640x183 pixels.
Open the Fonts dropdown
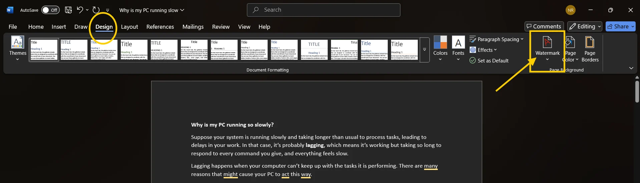click(x=458, y=48)
